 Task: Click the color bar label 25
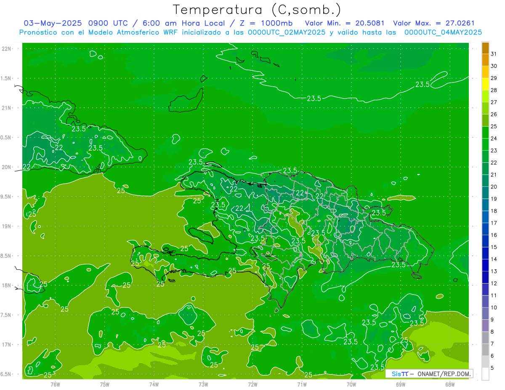[x=494, y=126]
